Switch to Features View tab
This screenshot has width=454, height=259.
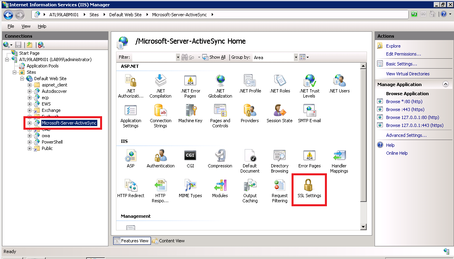click(x=132, y=241)
